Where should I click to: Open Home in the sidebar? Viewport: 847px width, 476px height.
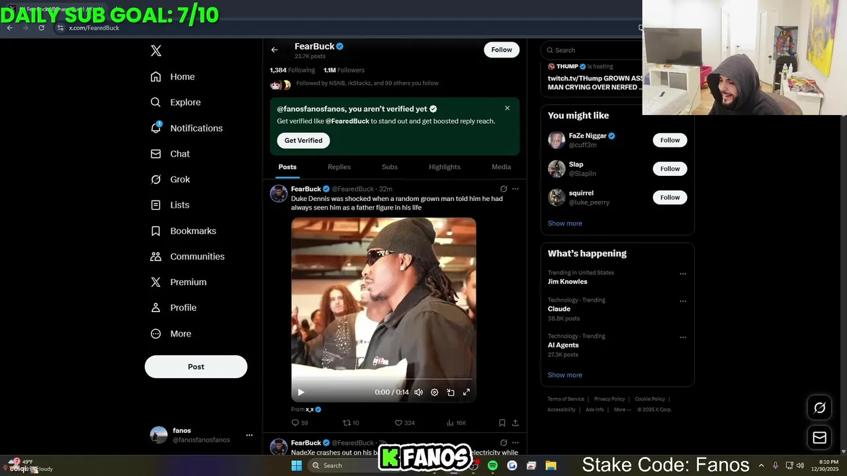tap(173, 77)
